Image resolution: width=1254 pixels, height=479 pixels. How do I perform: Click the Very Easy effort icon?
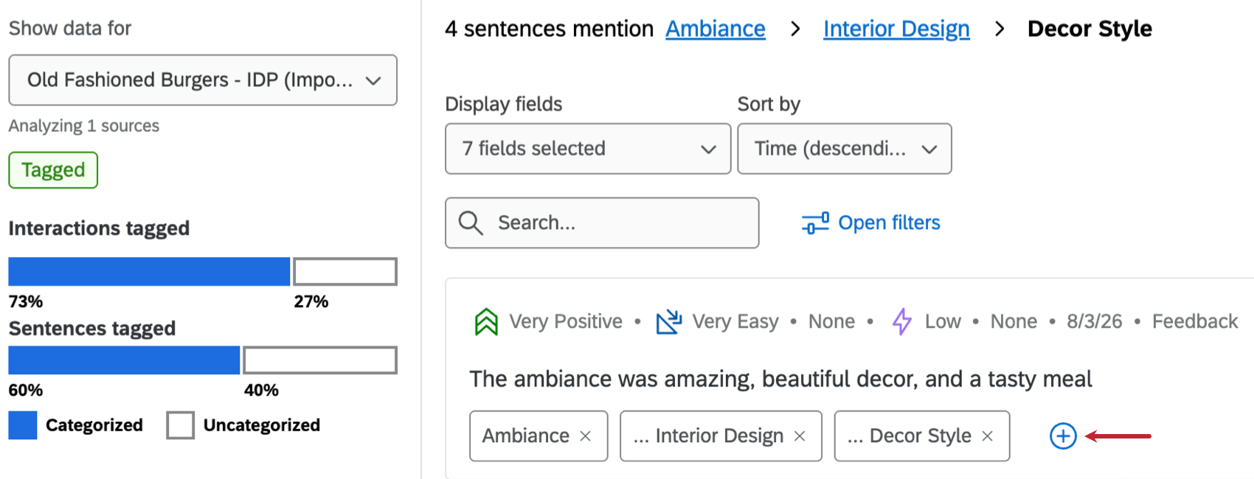(669, 321)
